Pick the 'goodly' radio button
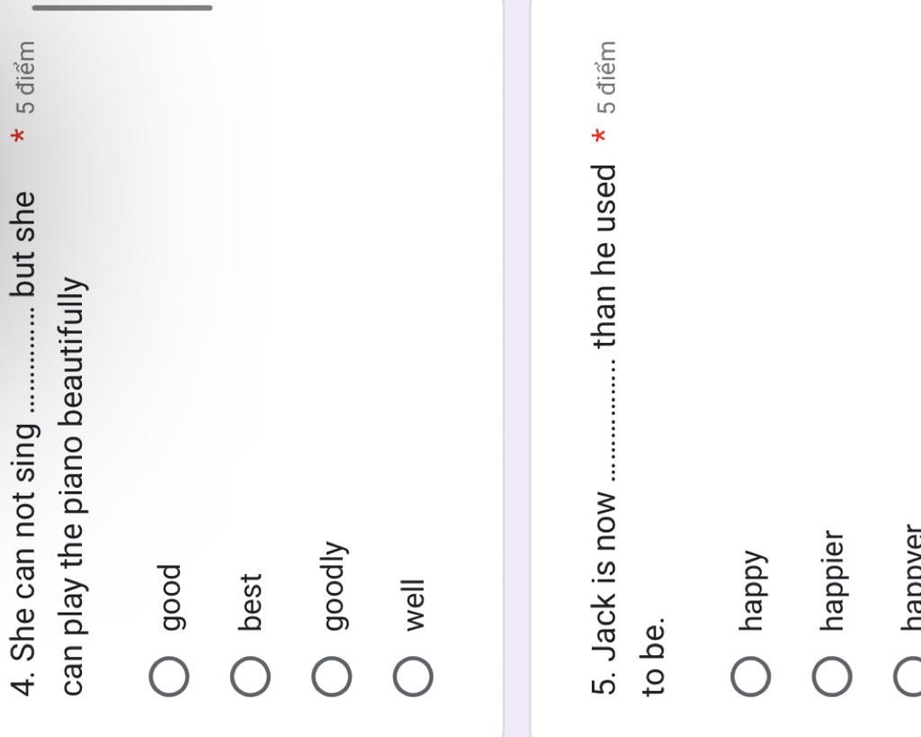The width and height of the screenshot is (921, 737). point(332,677)
